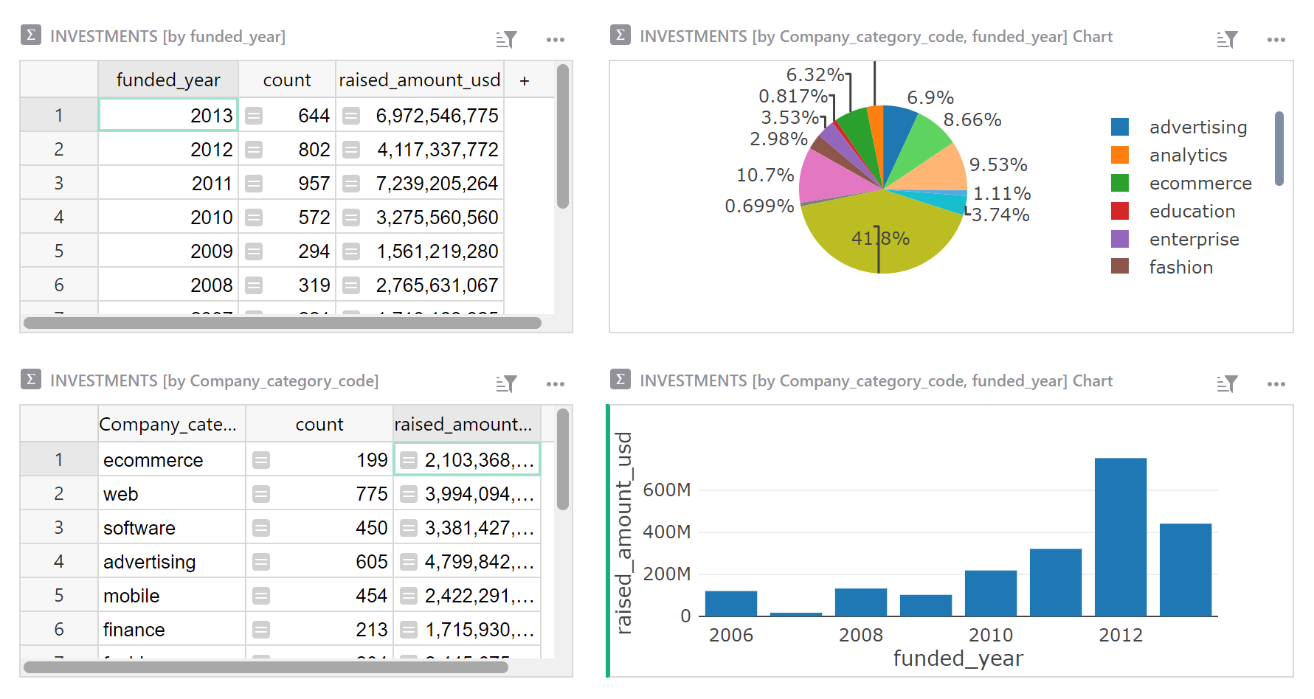Add column with plus button

tap(524, 80)
